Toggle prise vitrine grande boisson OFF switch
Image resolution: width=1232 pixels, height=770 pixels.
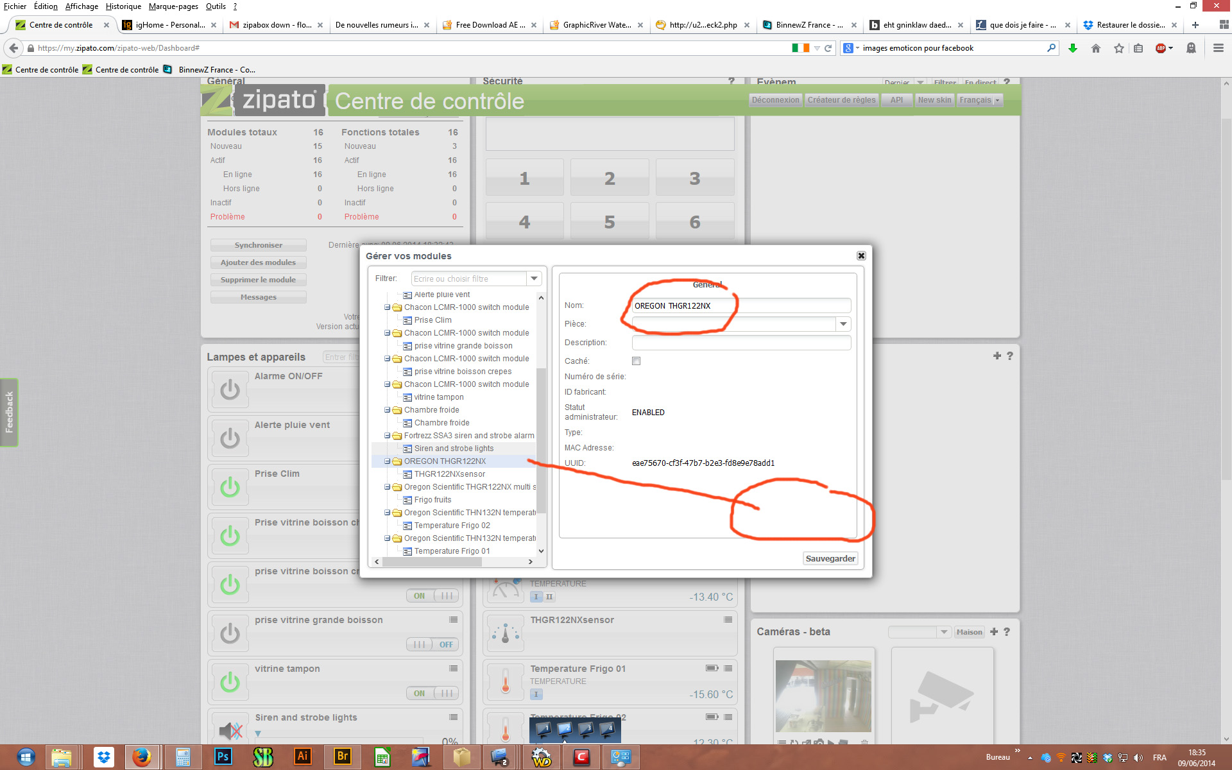tap(432, 644)
